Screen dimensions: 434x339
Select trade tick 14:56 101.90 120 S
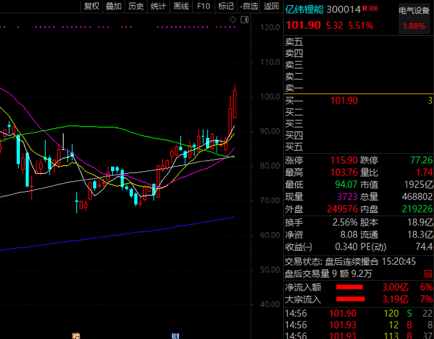[359, 314]
